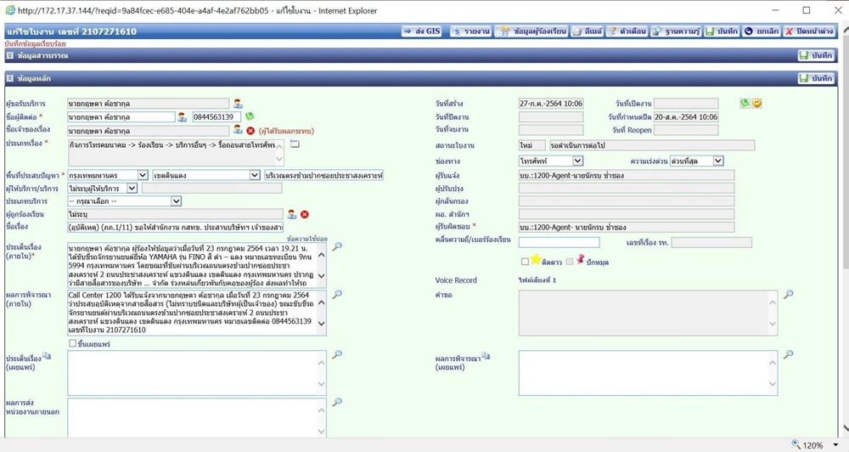Viewport: 849px width, 452px height.
Task: Click the person lookup icon beside ผู้ขอรับบริการ
Action: [238, 103]
